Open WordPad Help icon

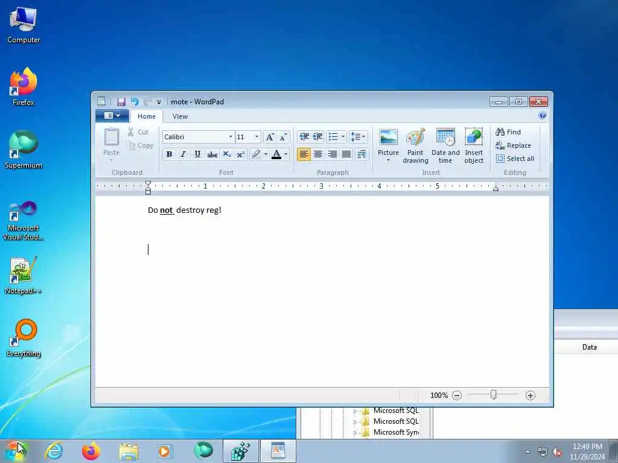[543, 115]
